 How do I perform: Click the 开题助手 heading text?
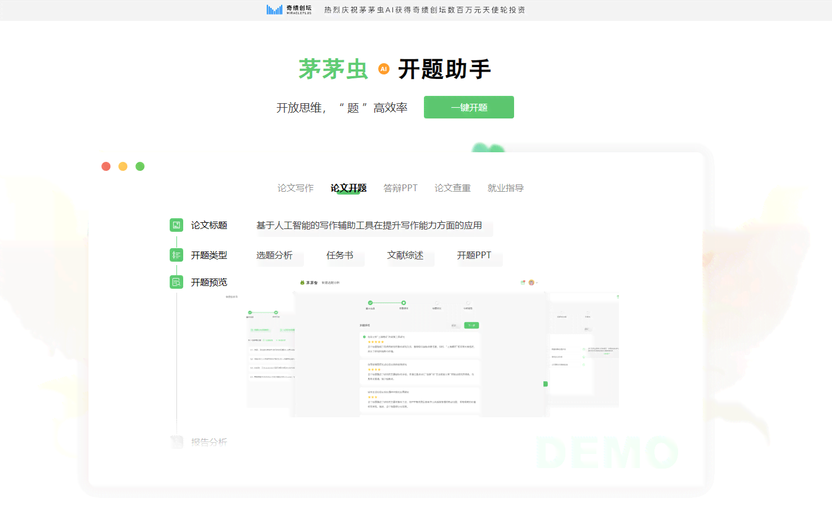tap(445, 69)
